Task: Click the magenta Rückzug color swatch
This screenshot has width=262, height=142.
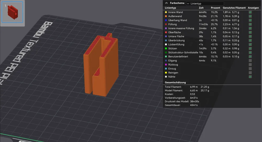Action: [x=166, y=64]
